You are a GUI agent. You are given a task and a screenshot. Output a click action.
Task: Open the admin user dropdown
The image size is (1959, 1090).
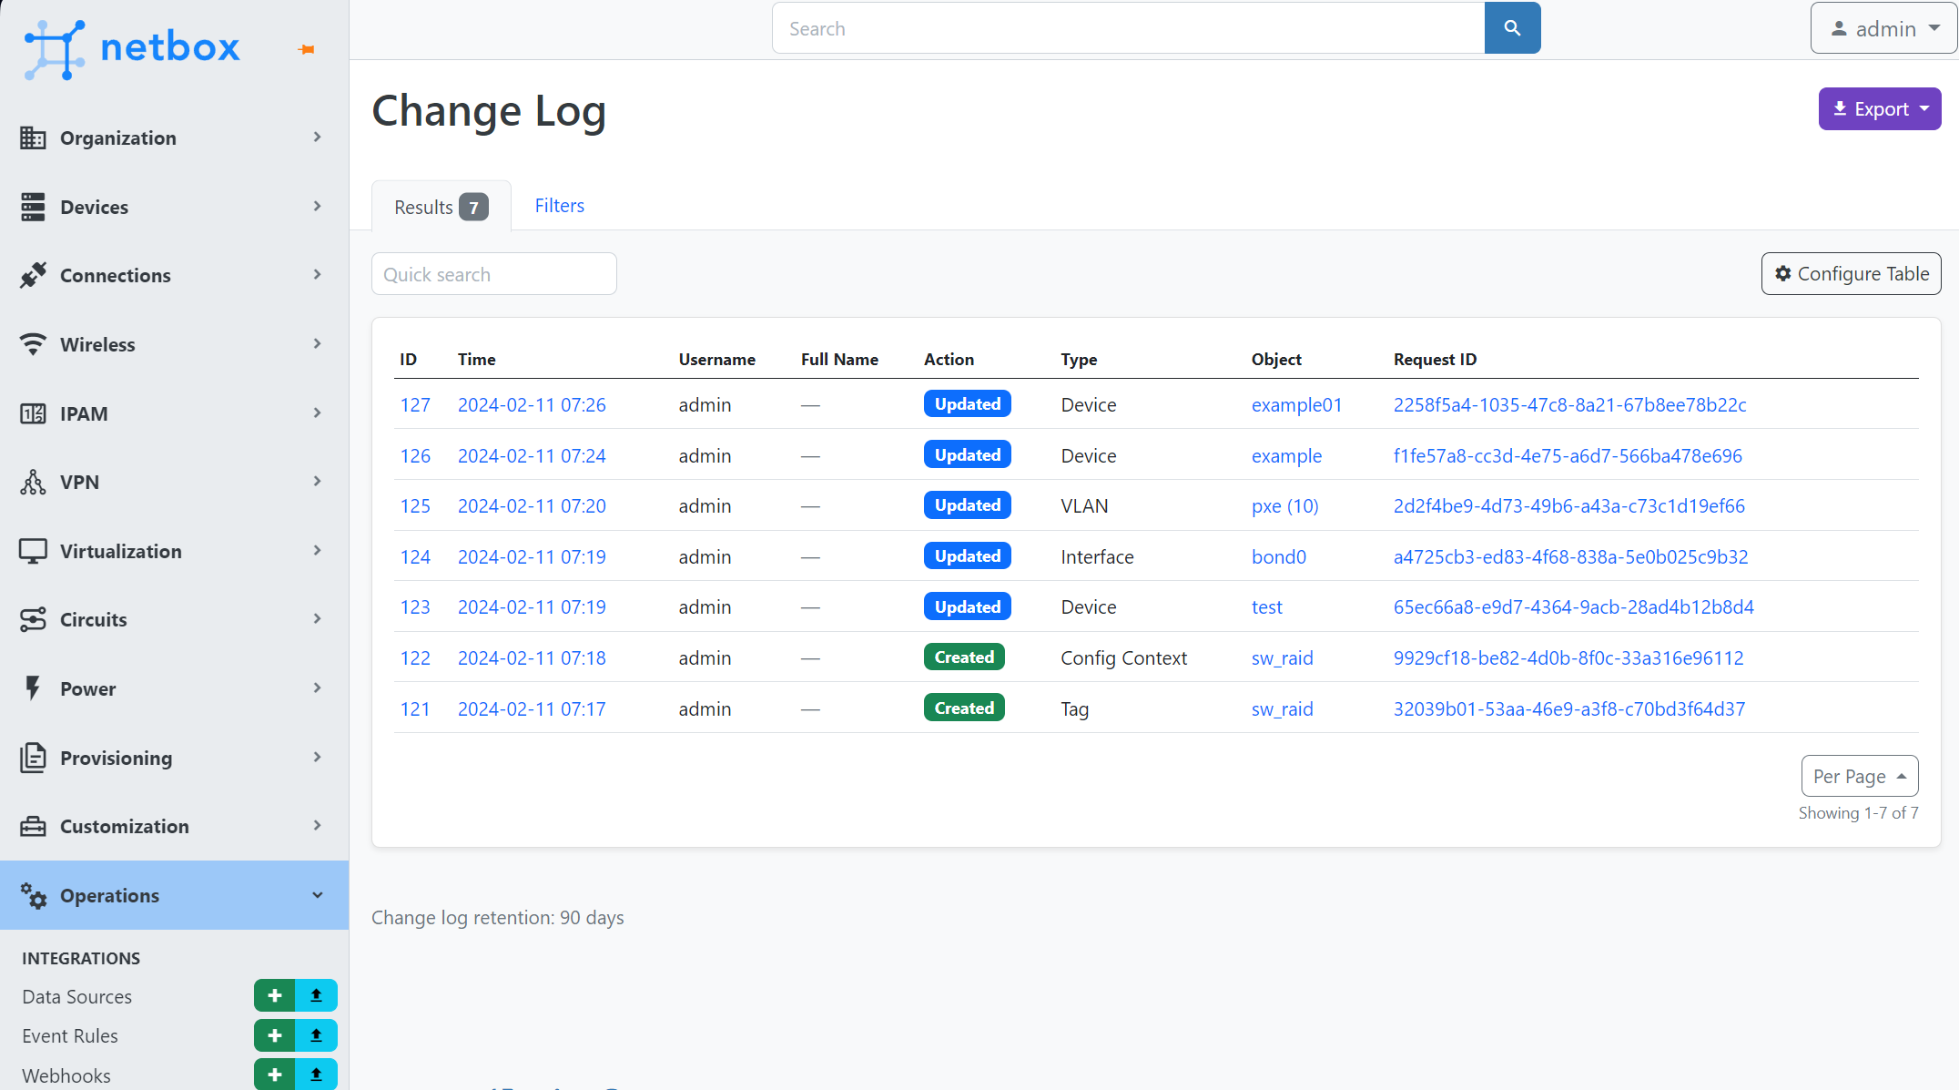(x=1883, y=28)
